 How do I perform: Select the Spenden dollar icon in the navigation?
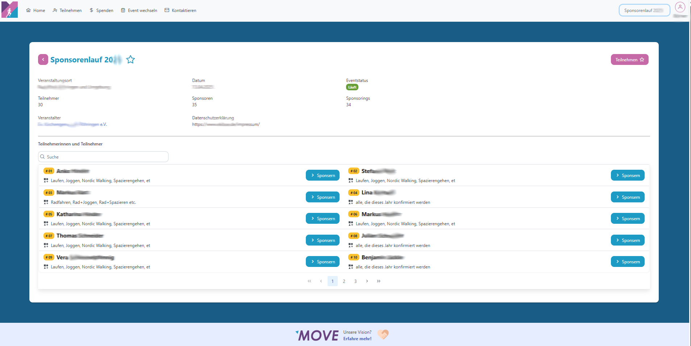(x=91, y=10)
